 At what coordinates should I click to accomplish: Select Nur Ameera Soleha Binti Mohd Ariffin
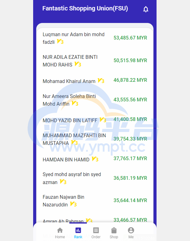(x=69, y=100)
